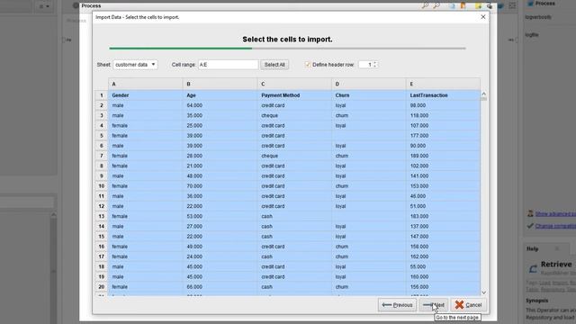
Task: Click the Previous button
Action: click(x=398, y=305)
